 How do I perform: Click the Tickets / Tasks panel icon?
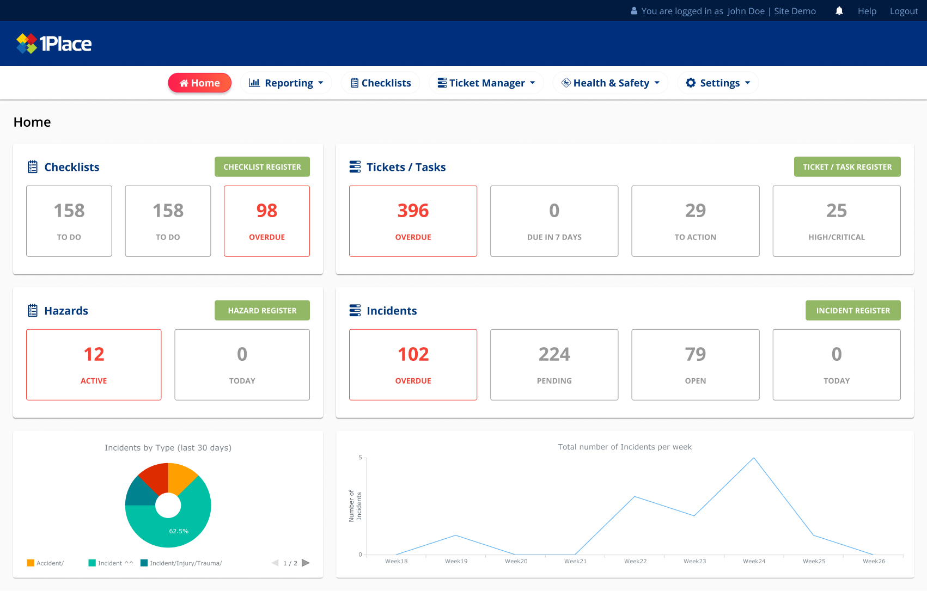pos(355,167)
